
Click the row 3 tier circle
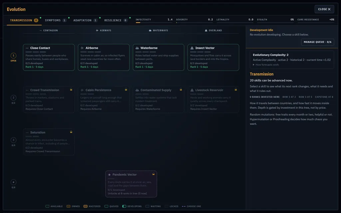[13, 140]
